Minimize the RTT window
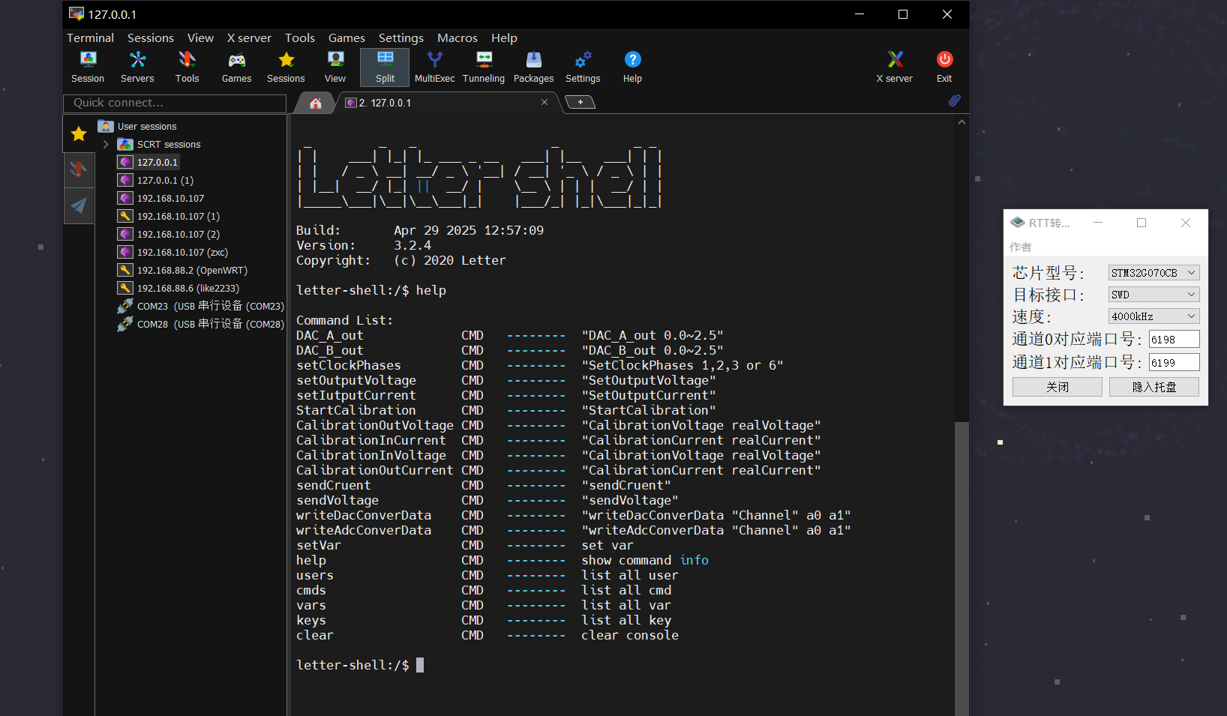 point(1098,223)
